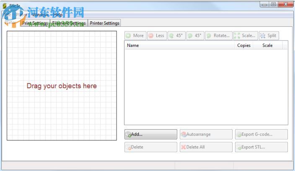Switch to Filament Settings tab

coord(69,23)
